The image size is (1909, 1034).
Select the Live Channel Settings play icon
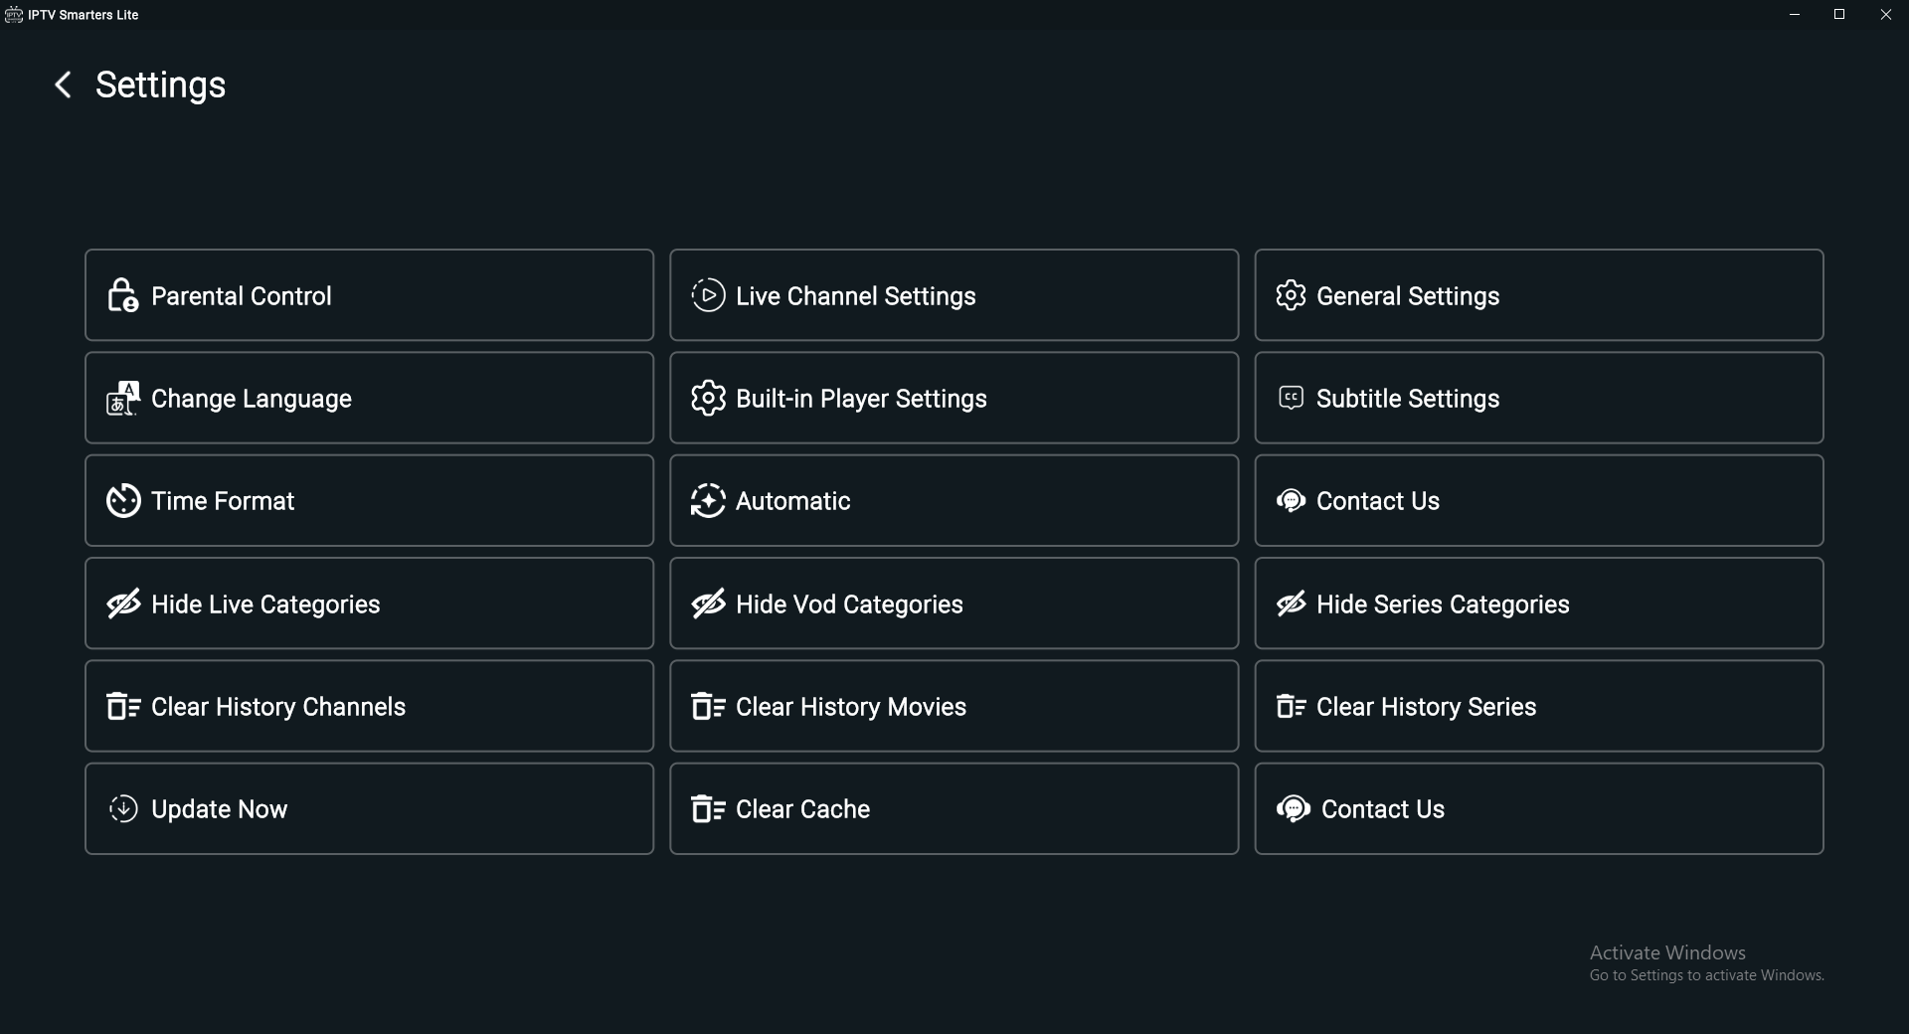click(707, 295)
